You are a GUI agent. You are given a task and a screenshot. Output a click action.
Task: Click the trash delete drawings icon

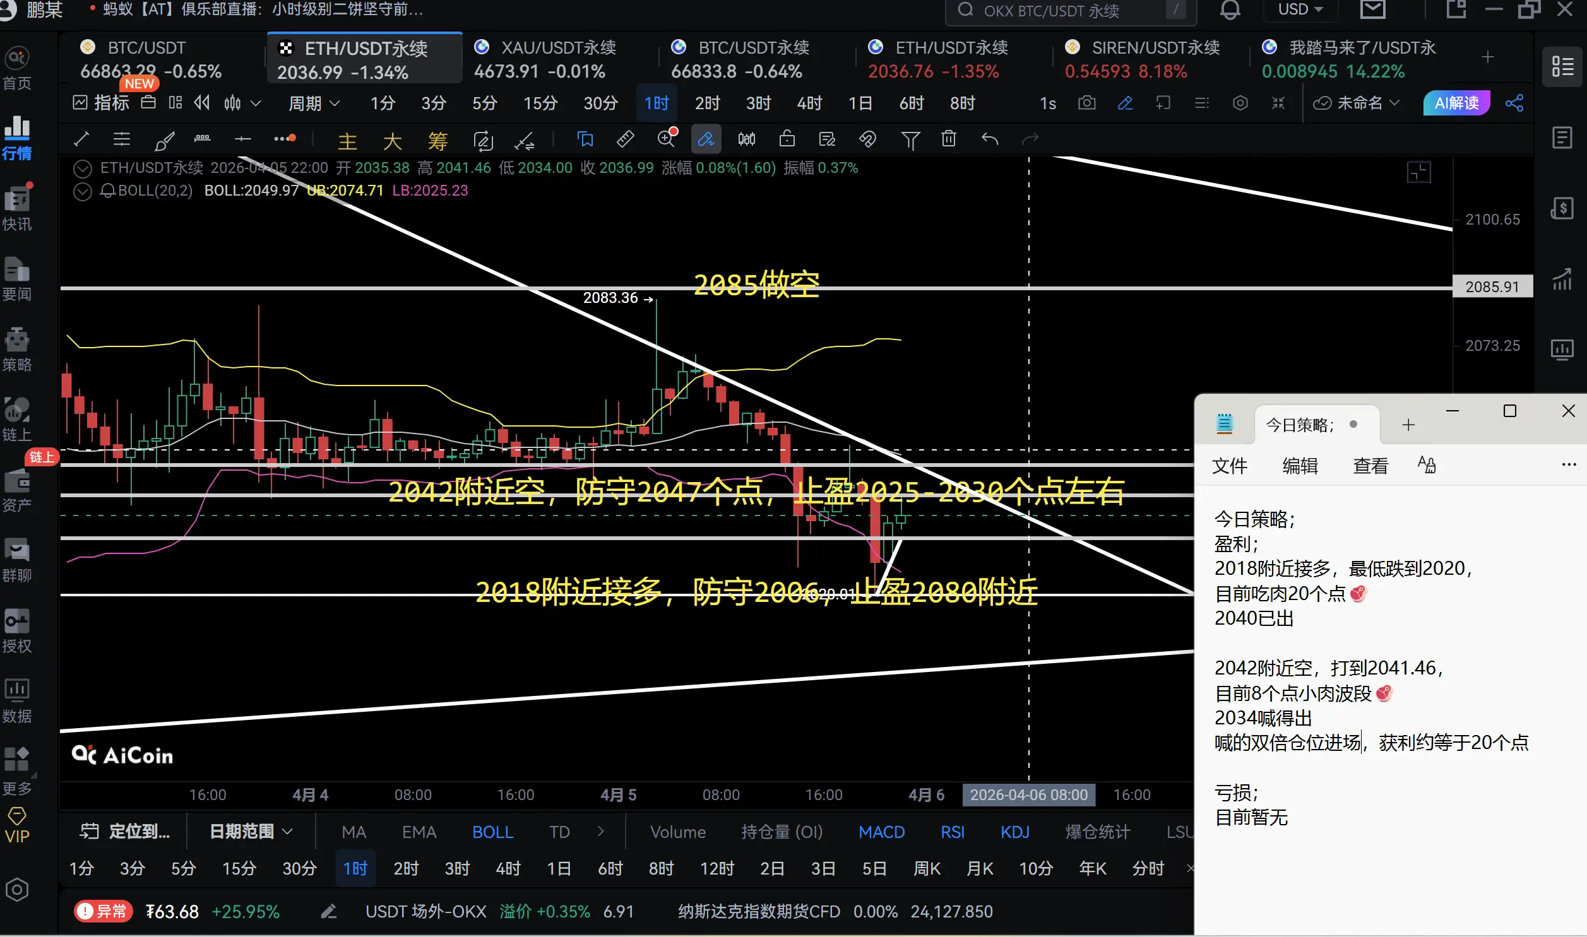click(x=948, y=139)
